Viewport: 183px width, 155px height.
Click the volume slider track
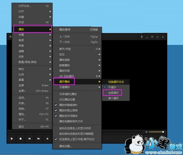pos(156,132)
